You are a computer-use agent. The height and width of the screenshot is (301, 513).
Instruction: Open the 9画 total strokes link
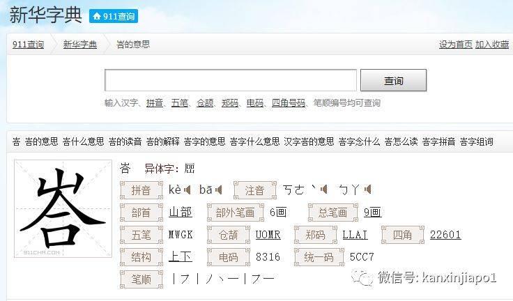pos(372,212)
